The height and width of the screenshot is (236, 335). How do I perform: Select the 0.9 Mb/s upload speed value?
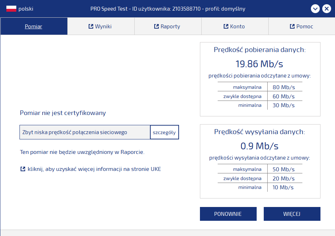coord(259,146)
